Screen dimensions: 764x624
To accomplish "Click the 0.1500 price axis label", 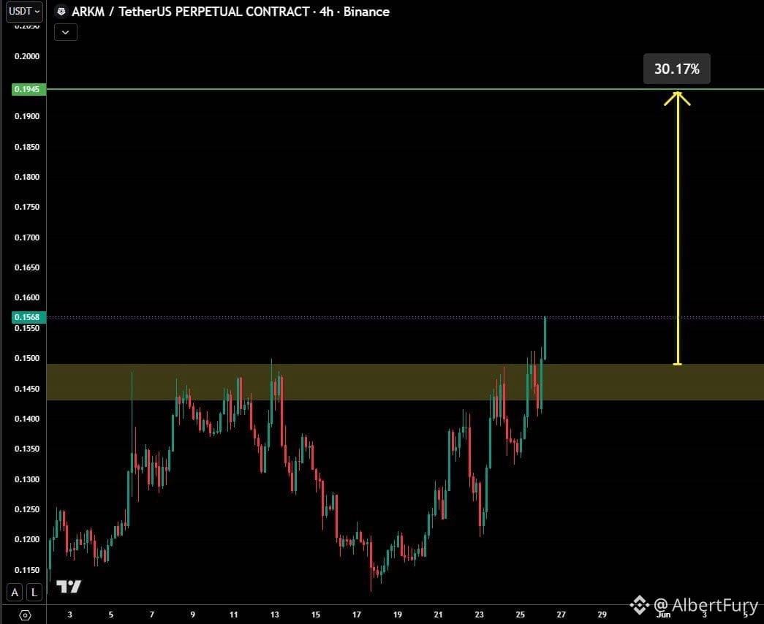I will (x=27, y=358).
